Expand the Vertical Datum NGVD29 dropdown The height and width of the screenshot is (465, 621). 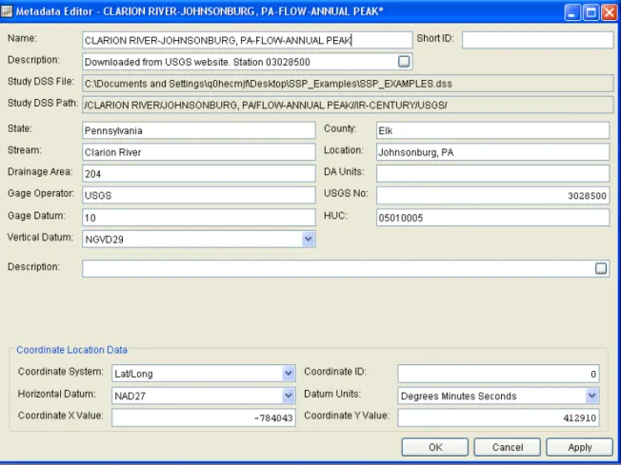click(309, 240)
